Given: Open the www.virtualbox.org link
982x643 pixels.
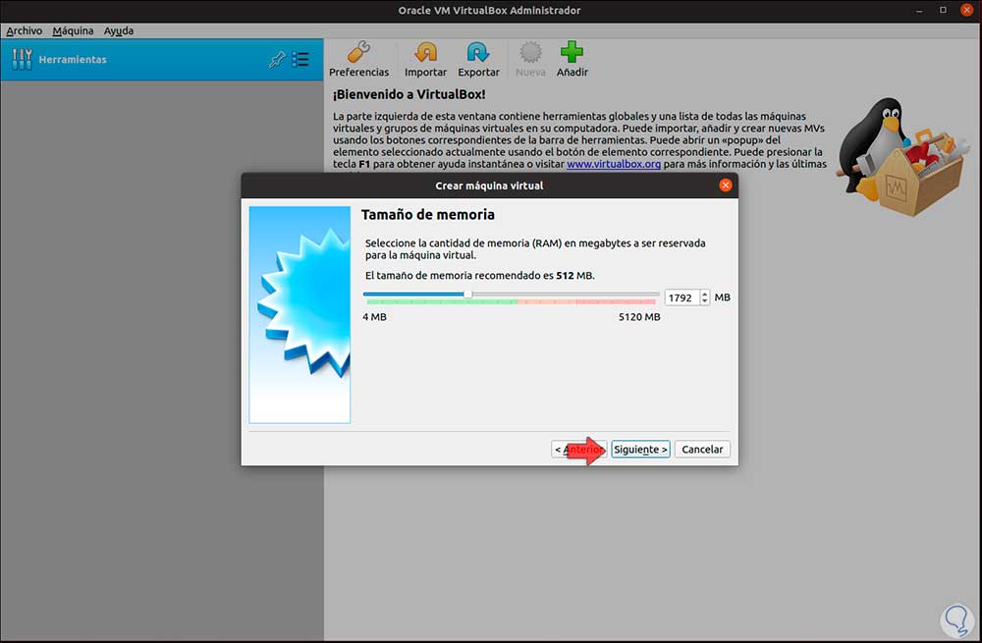Looking at the screenshot, I should 613,164.
